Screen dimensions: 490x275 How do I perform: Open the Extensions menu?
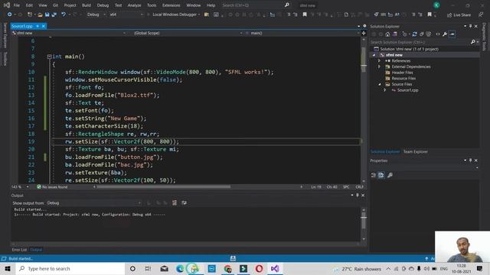171,5
